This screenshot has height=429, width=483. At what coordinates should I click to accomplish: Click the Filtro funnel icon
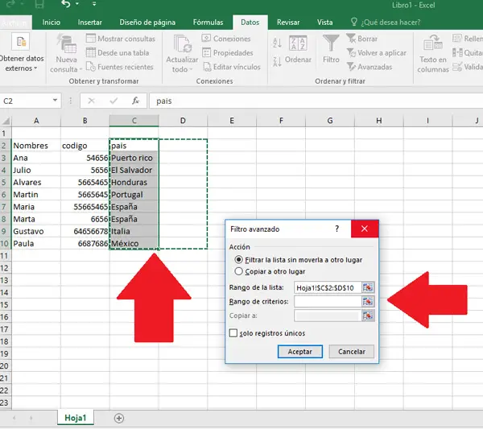[331, 43]
